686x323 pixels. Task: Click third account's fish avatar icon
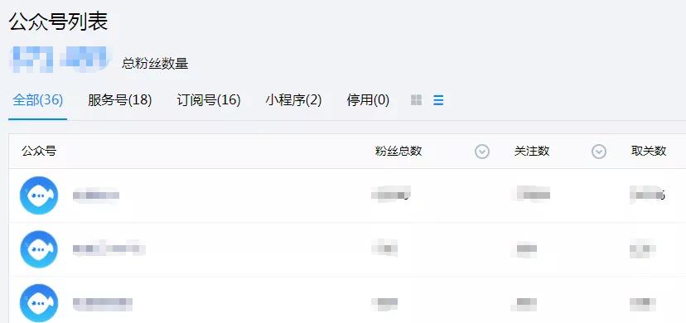tap(39, 303)
